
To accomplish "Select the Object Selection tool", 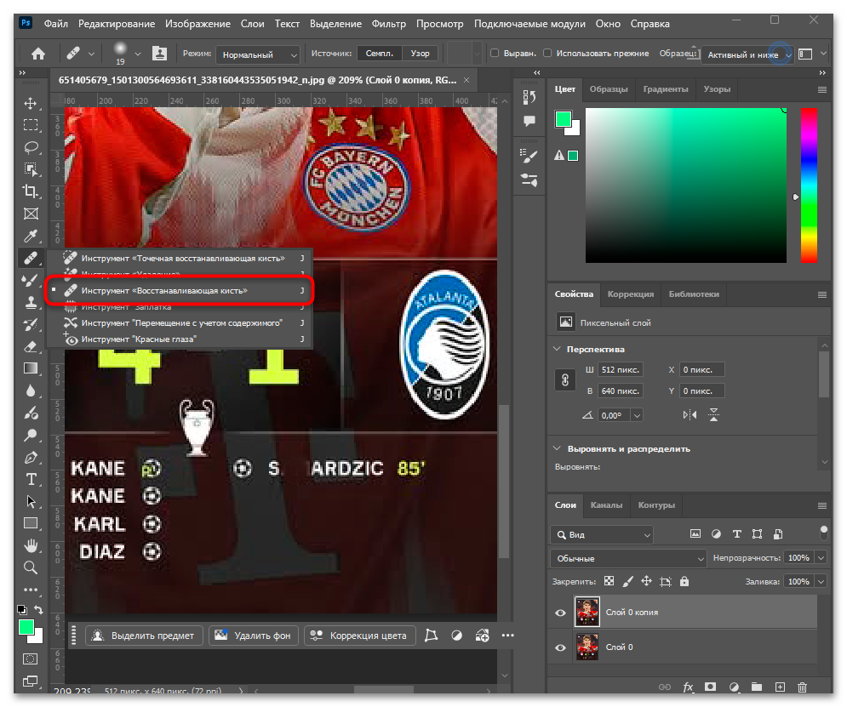I will click(x=31, y=169).
